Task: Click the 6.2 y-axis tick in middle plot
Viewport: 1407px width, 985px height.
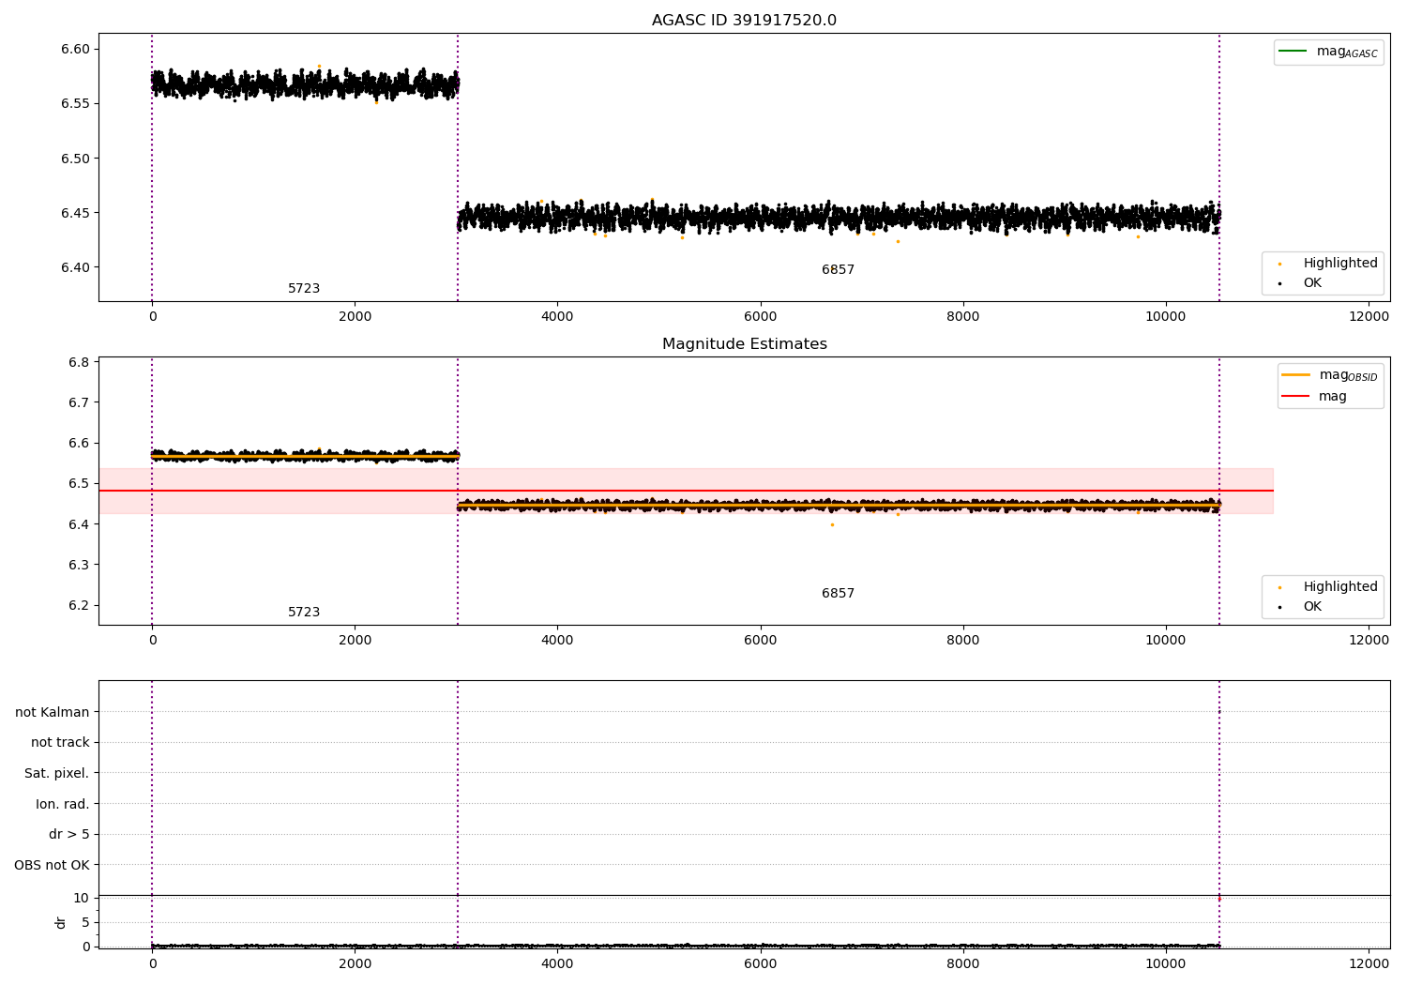Action: pos(79,605)
